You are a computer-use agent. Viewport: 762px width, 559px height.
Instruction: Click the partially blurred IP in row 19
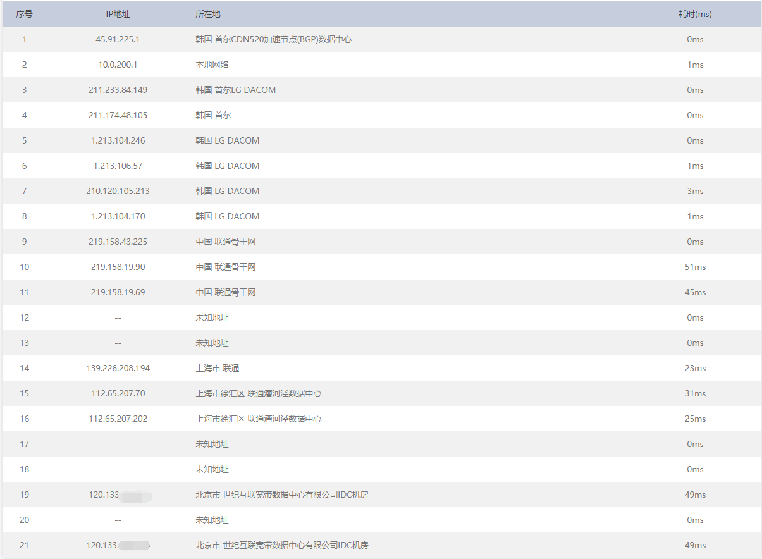point(120,494)
